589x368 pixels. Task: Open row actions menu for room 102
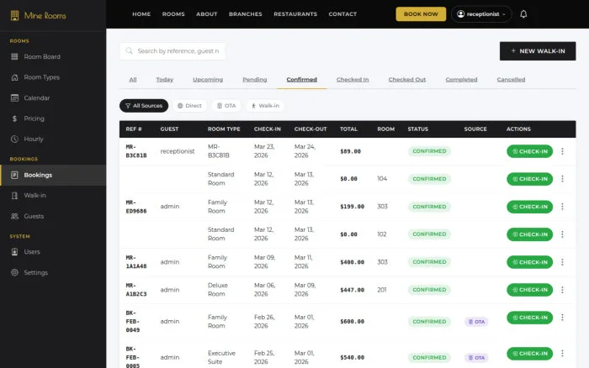tap(562, 234)
